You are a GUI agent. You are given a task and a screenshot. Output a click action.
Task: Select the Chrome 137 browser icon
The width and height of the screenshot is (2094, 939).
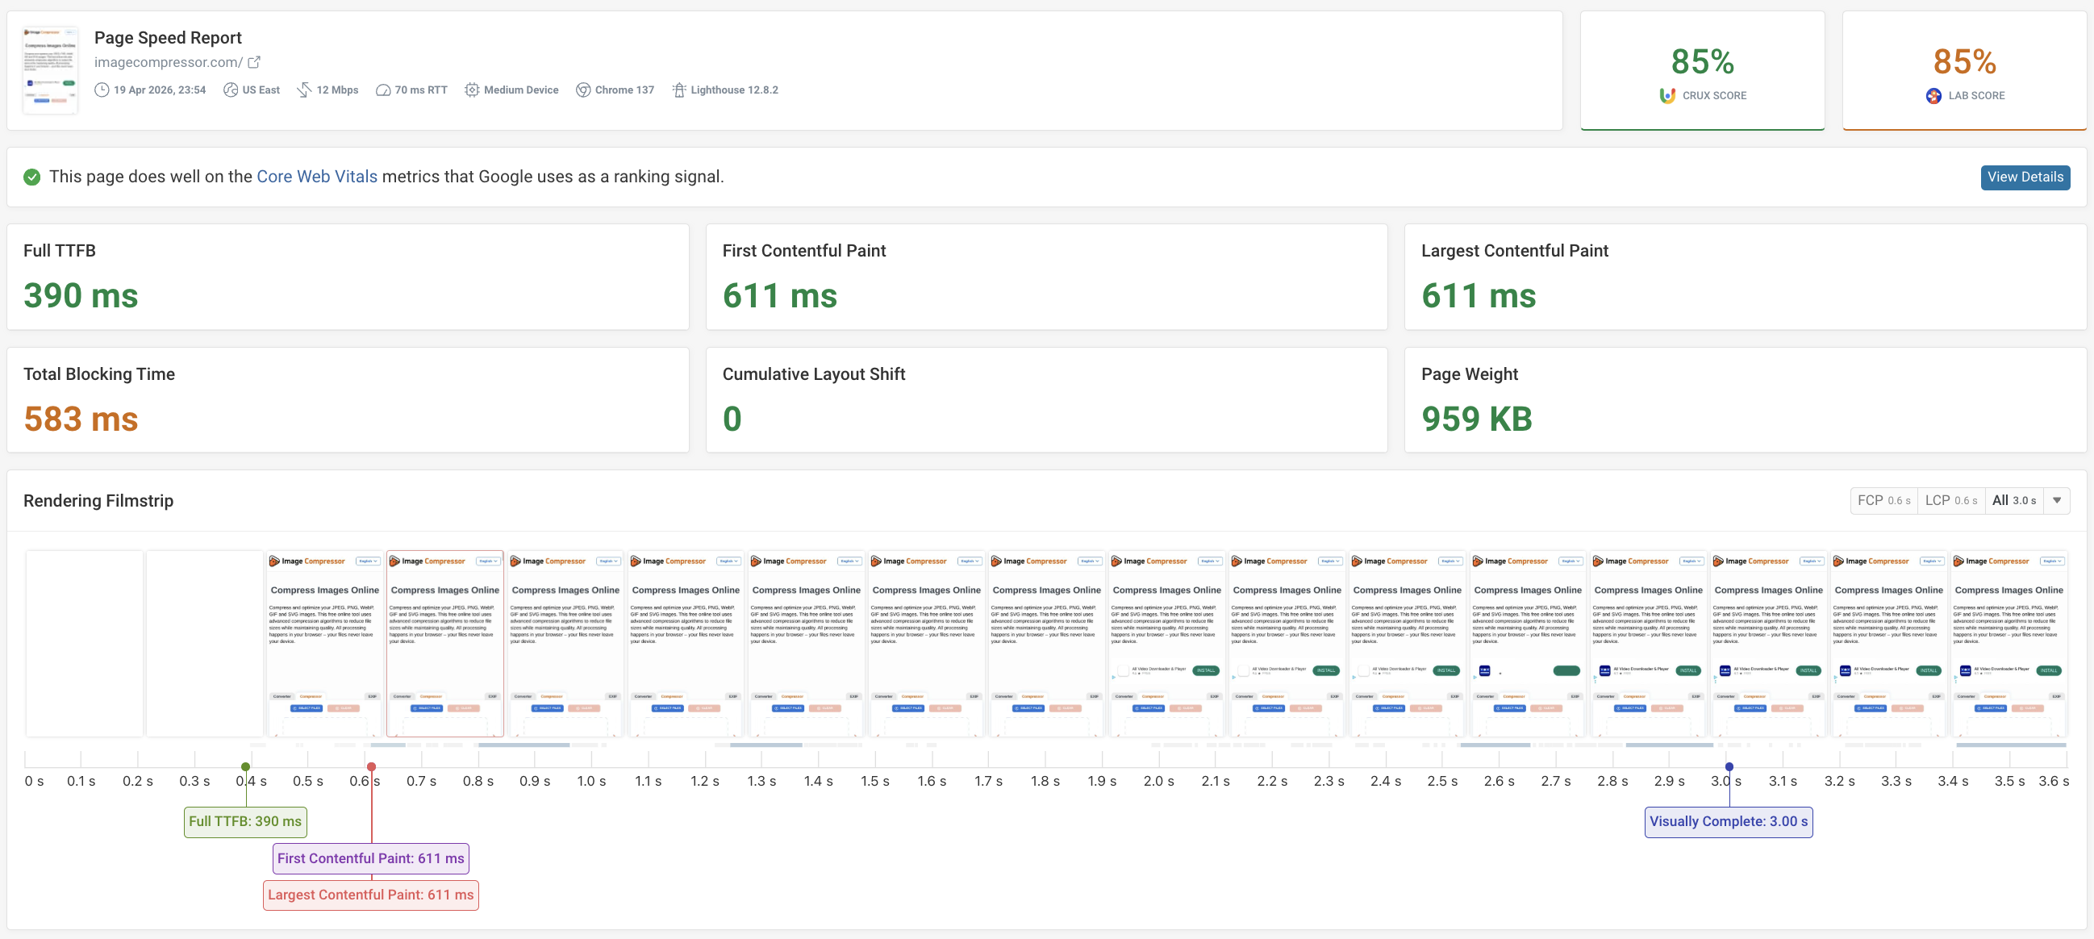[583, 90]
